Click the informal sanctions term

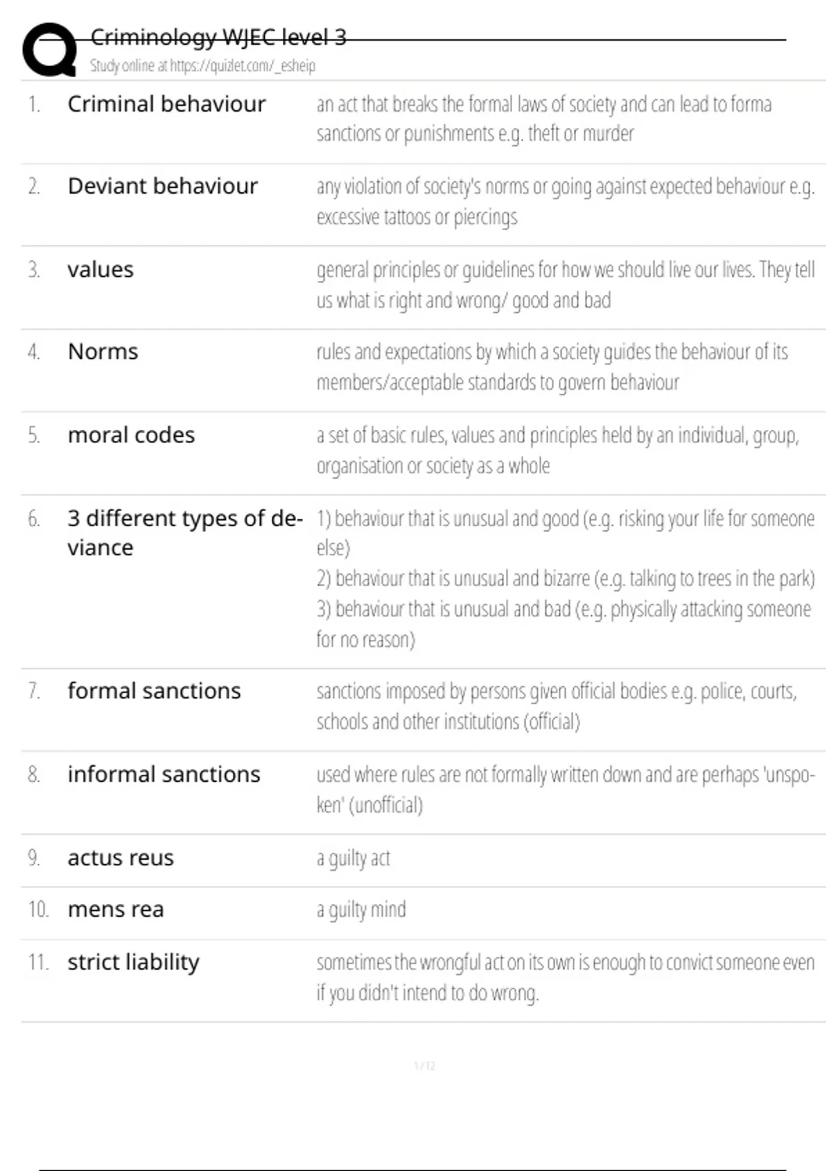pyautogui.click(x=164, y=774)
